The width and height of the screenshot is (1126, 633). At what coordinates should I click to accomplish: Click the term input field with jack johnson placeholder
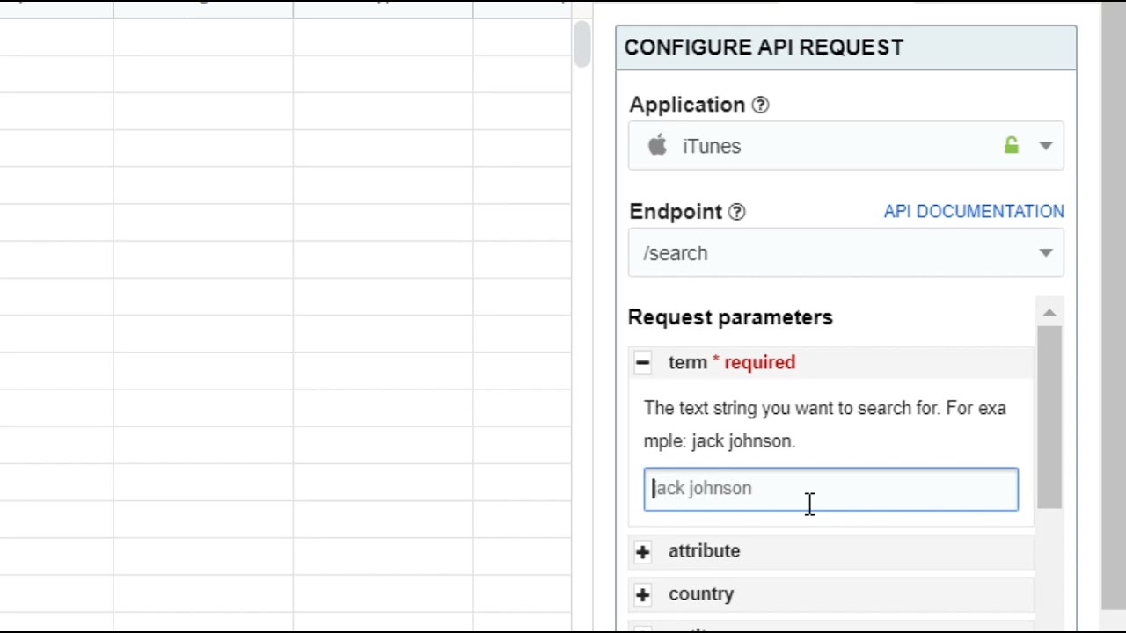click(831, 489)
